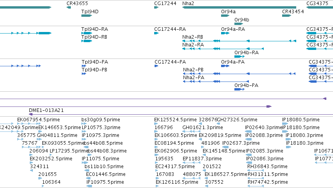Select the RH74742.5prime label
Viewport: 333px width, 188px height.
[268, 183]
